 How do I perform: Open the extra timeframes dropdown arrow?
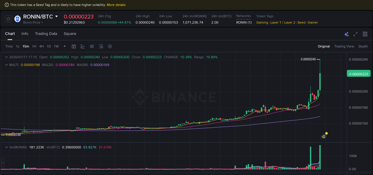[x=64, y=46]
